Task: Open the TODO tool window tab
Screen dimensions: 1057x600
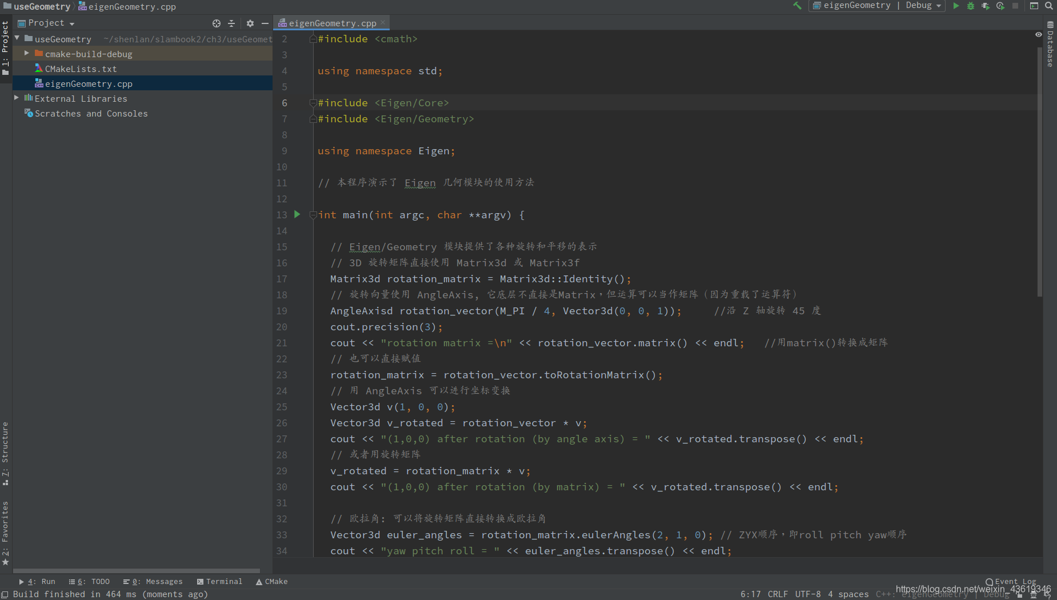Action: pos(89,582)
